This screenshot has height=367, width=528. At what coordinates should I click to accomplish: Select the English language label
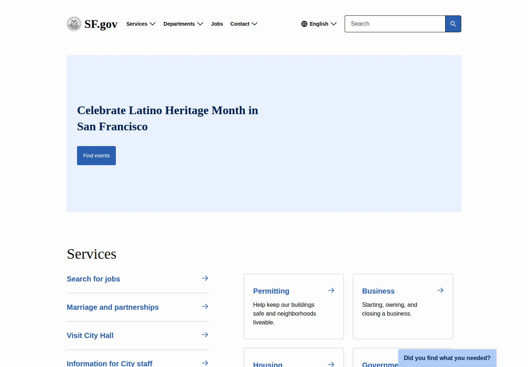[319, 24]
